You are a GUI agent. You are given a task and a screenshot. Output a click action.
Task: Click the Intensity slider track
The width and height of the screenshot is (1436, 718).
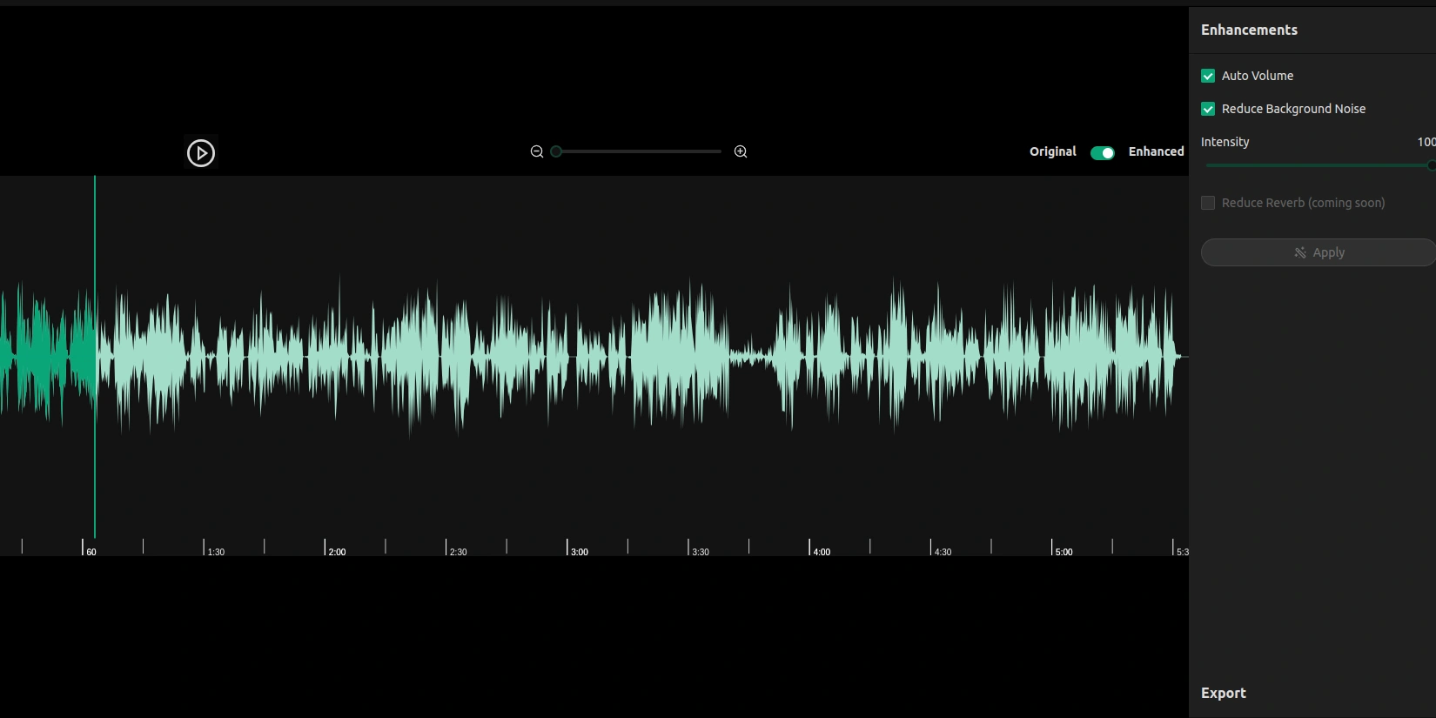1316,165
